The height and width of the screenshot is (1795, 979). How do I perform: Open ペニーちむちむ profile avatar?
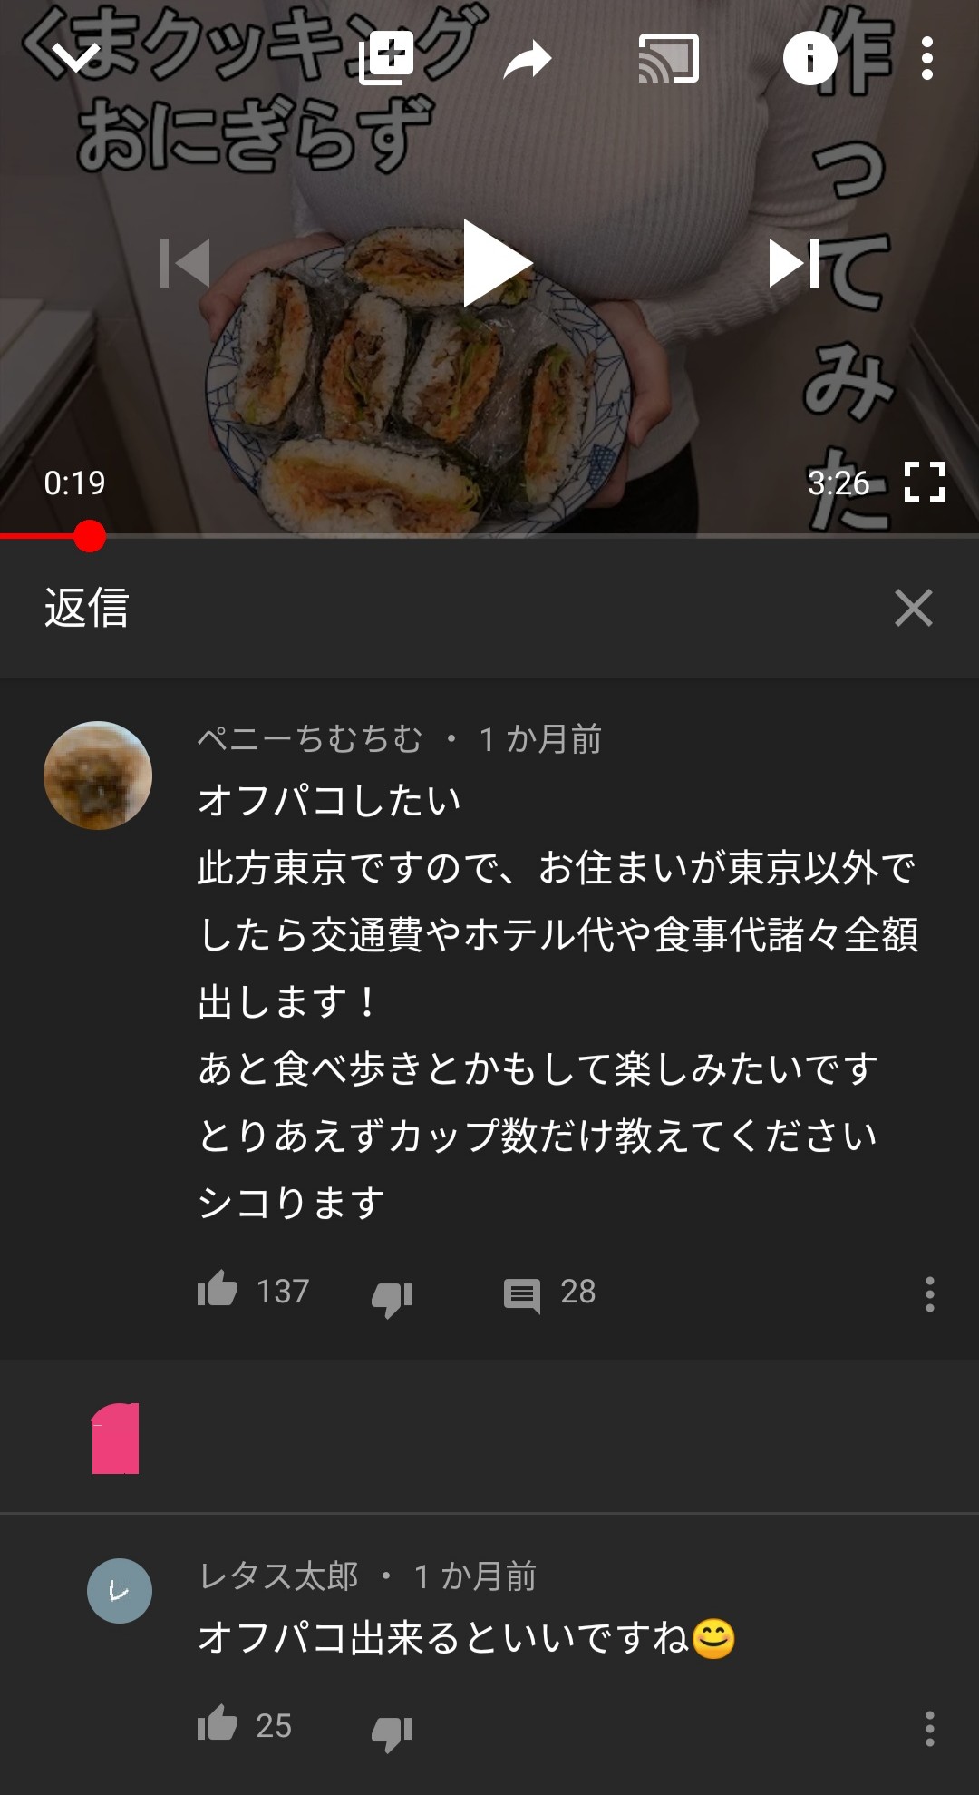[x=98, y=776]
